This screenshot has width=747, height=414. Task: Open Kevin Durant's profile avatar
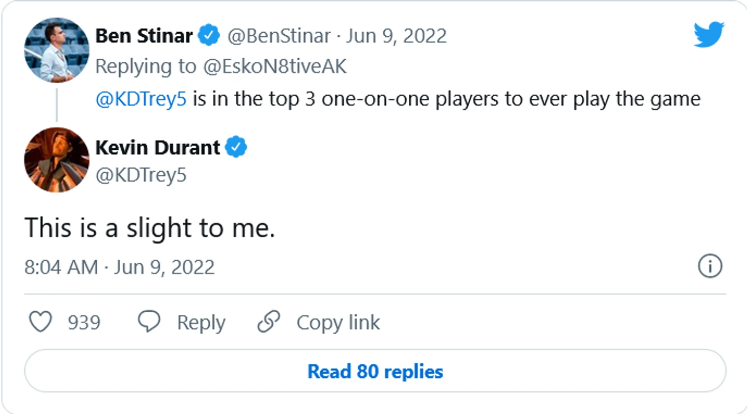pos(56,160)
